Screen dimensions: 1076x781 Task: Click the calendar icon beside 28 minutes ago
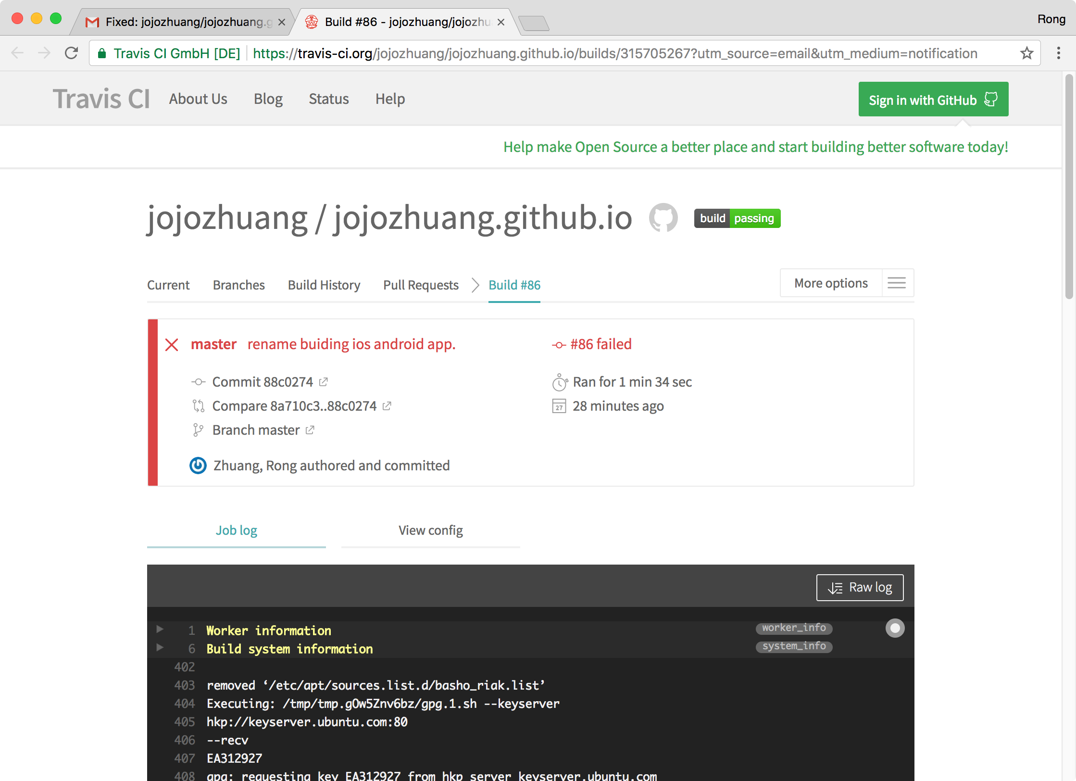click(559, 406)
